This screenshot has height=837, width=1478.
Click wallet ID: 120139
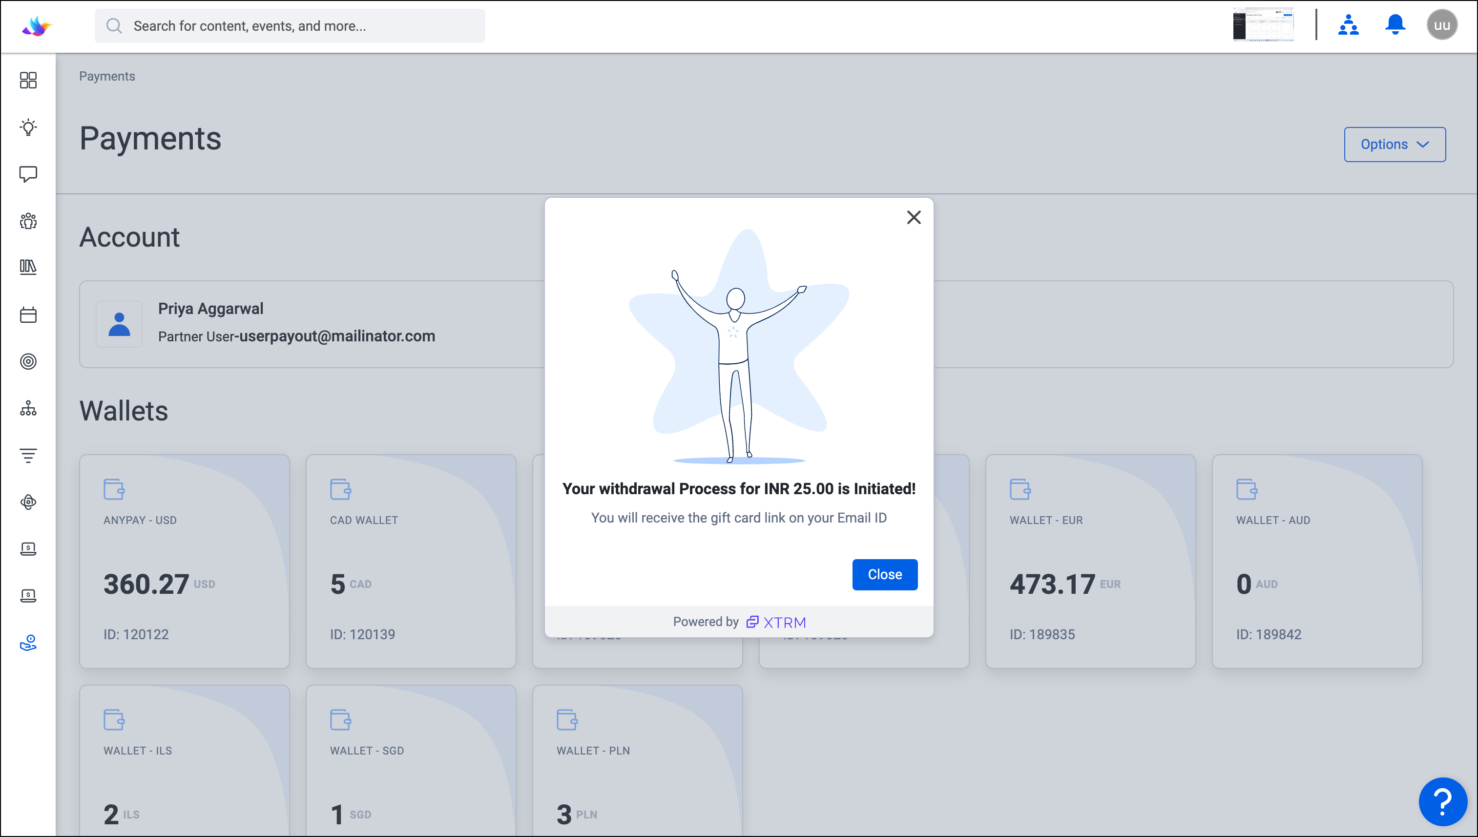363,635
